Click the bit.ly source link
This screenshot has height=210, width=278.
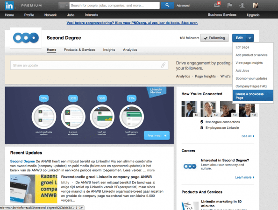point(65,182)
